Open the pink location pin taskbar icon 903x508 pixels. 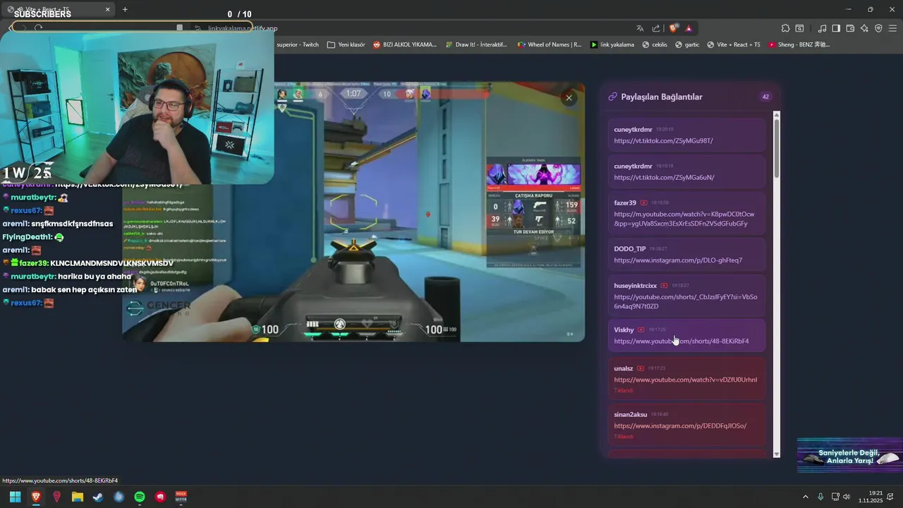coord(56,497)
